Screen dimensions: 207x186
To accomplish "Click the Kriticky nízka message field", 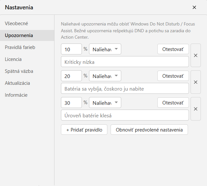I will pos(125,62).
